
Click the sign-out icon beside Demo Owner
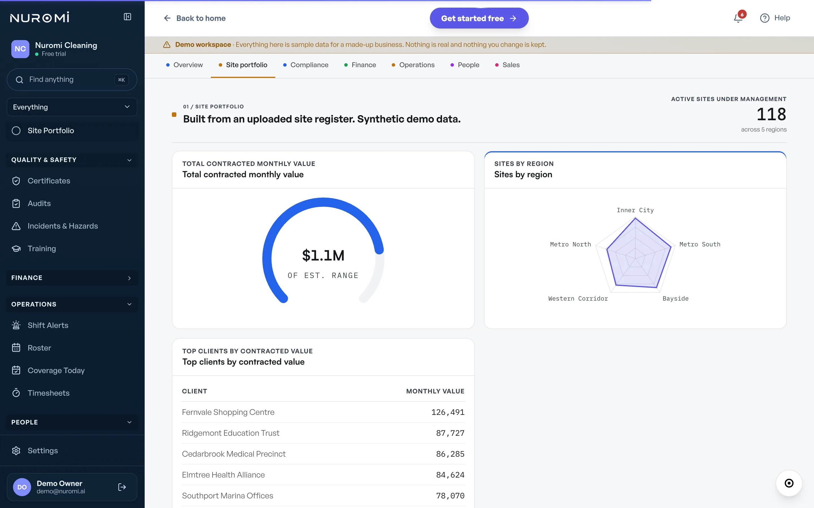tap(122, 487)
